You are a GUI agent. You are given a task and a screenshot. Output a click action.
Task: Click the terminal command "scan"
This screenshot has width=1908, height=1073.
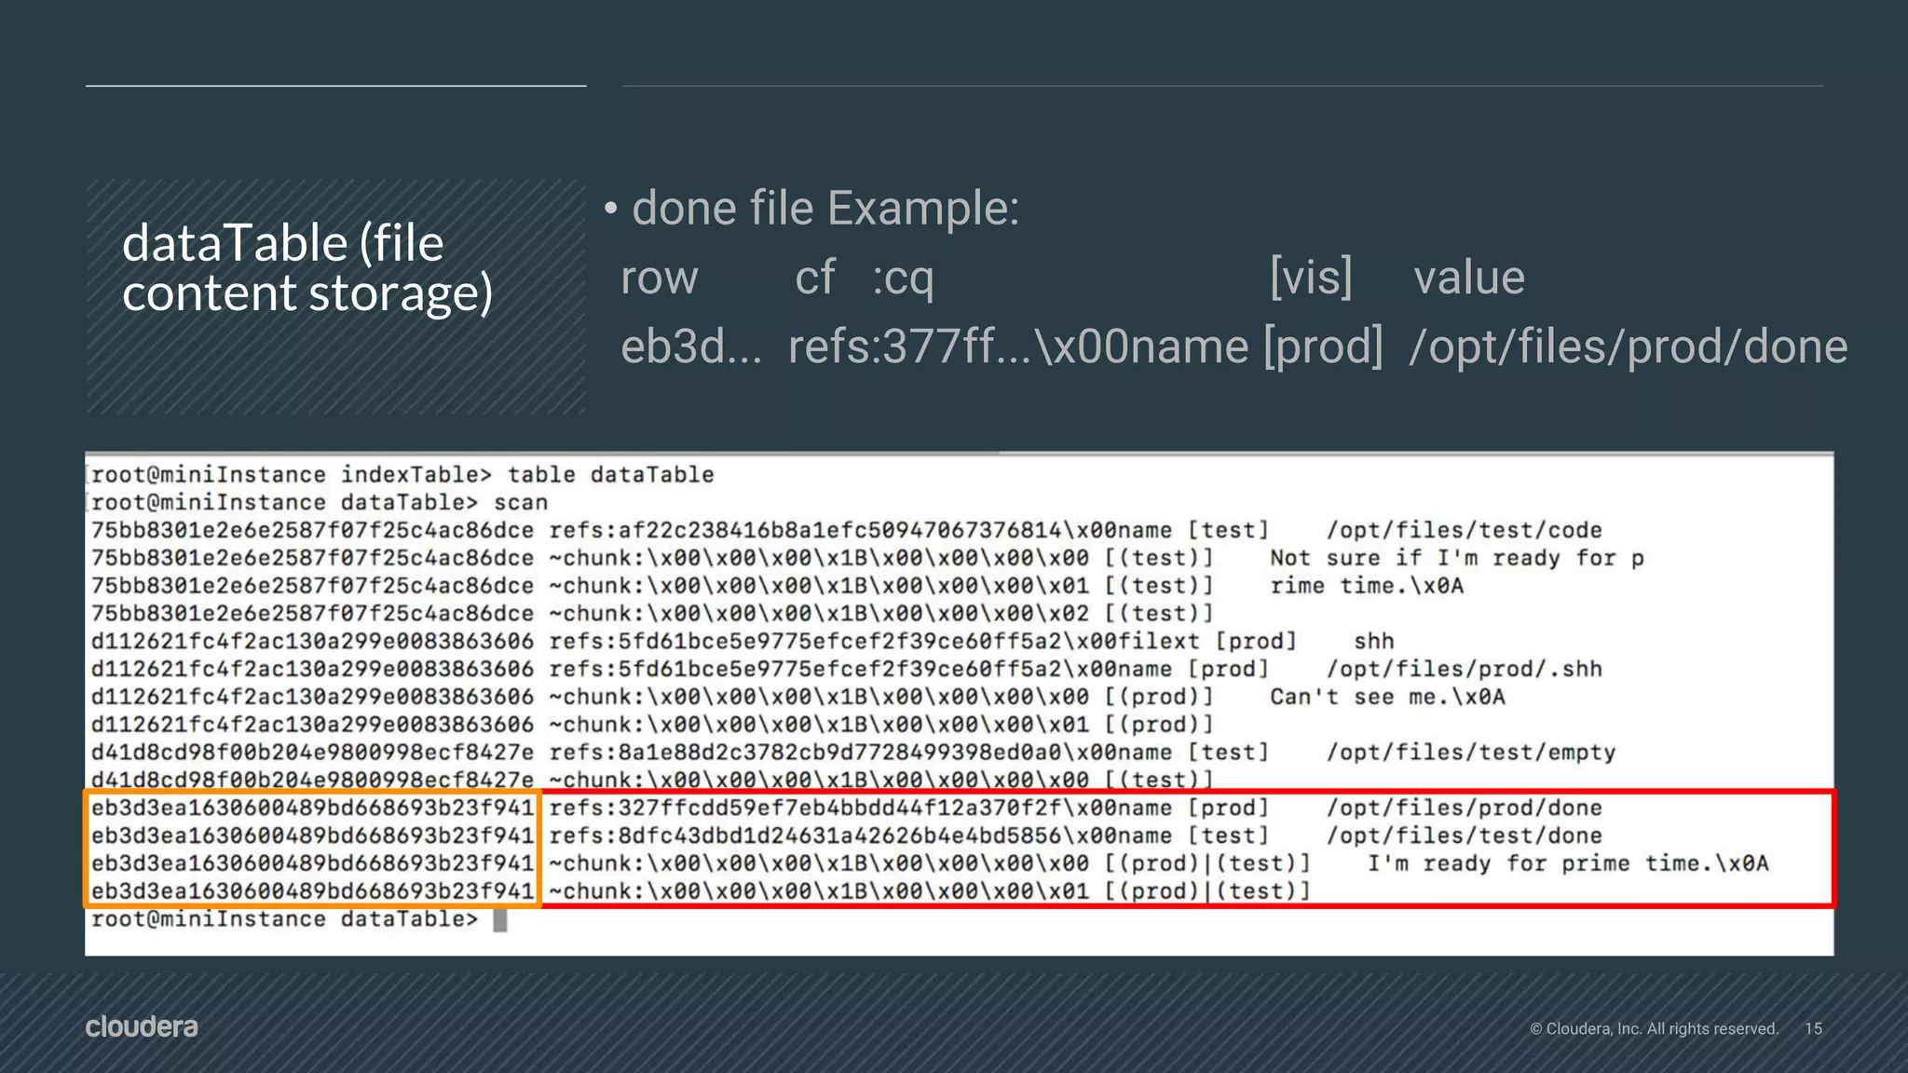point(521,503)
